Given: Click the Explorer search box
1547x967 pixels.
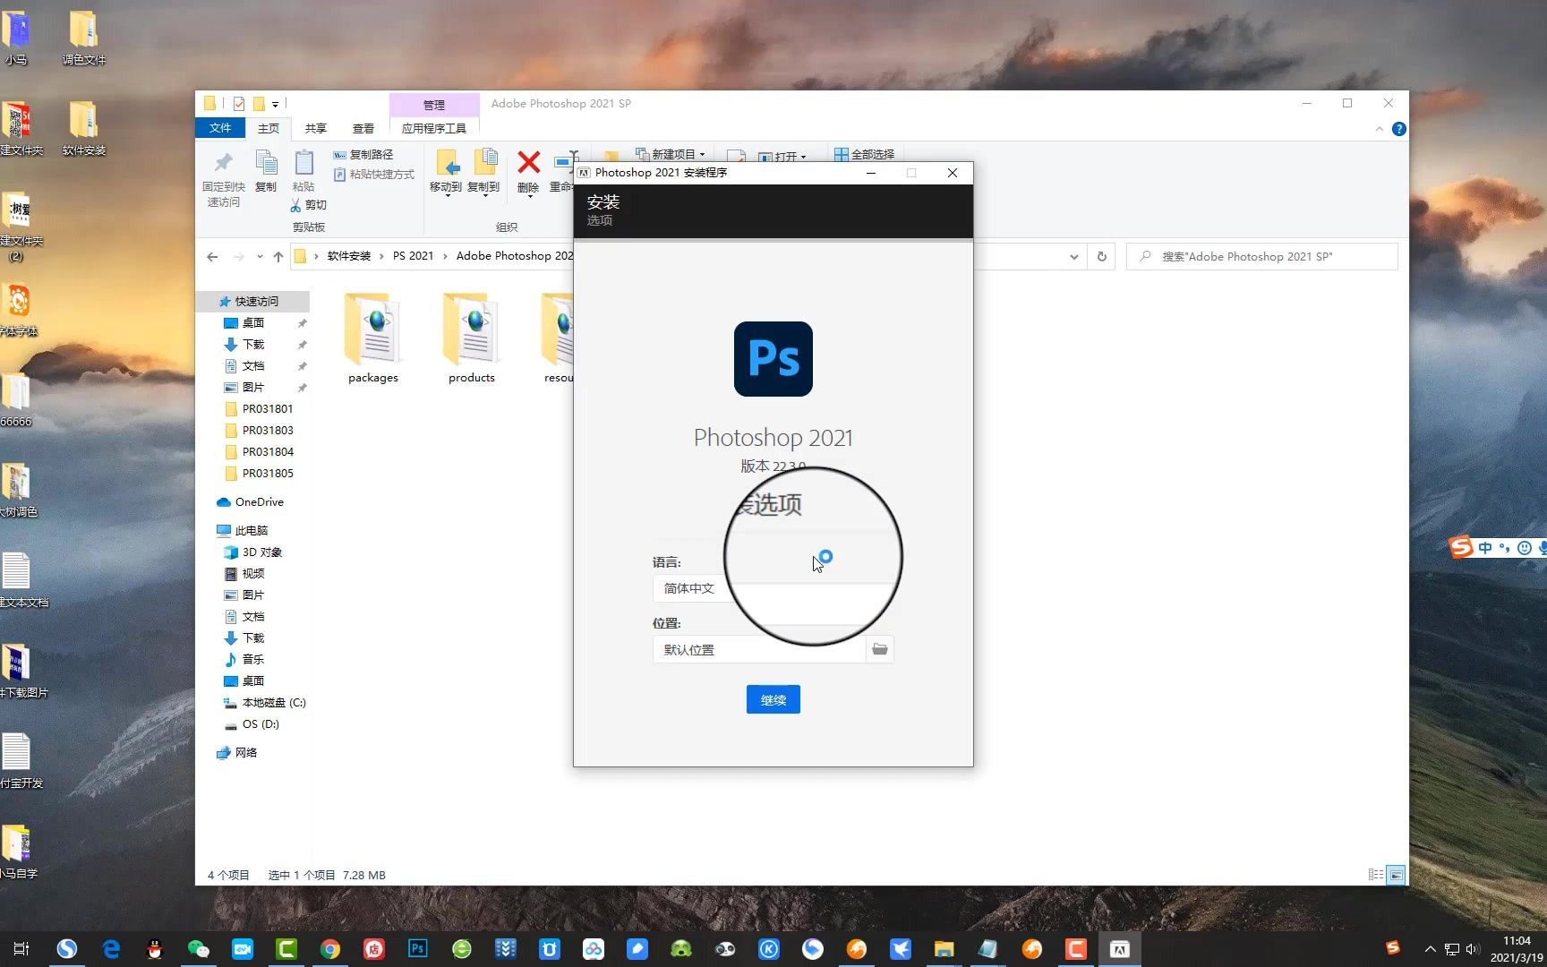Looking at the screenshot, I should pos(1262,256).
